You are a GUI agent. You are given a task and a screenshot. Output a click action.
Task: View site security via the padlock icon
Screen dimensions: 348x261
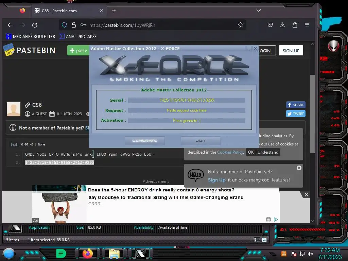tap(74, 25)
